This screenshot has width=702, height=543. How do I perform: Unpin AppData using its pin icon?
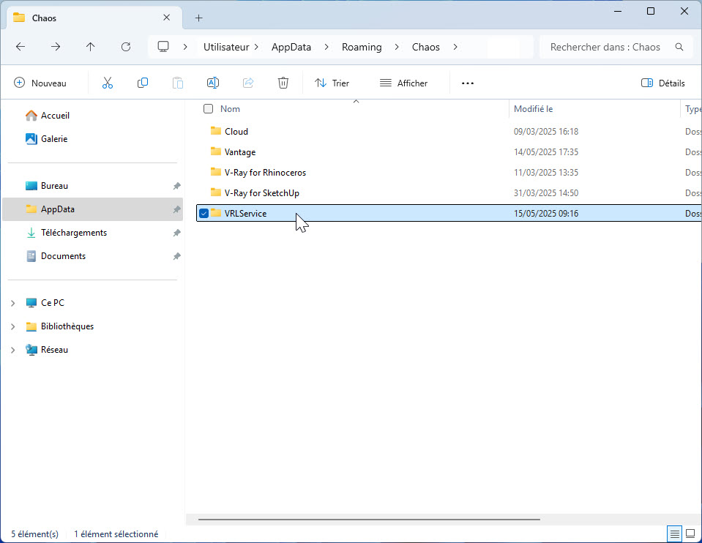coord(177,209)
